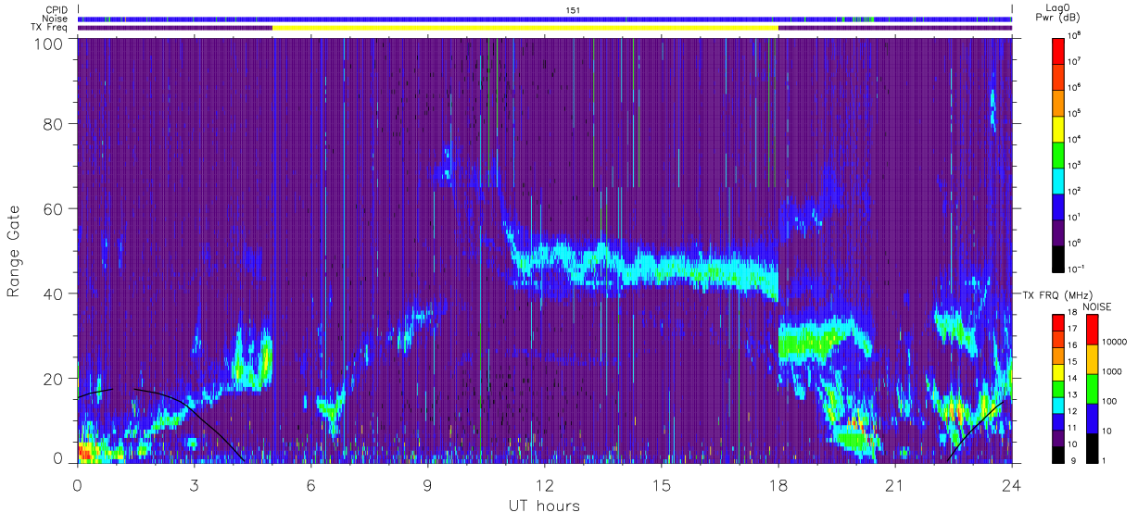This screenshot has height=525, width=1138.
Task: Click the 10000 label on NOISE legend
Action: pyautogui.click(x=1116, y=342)
